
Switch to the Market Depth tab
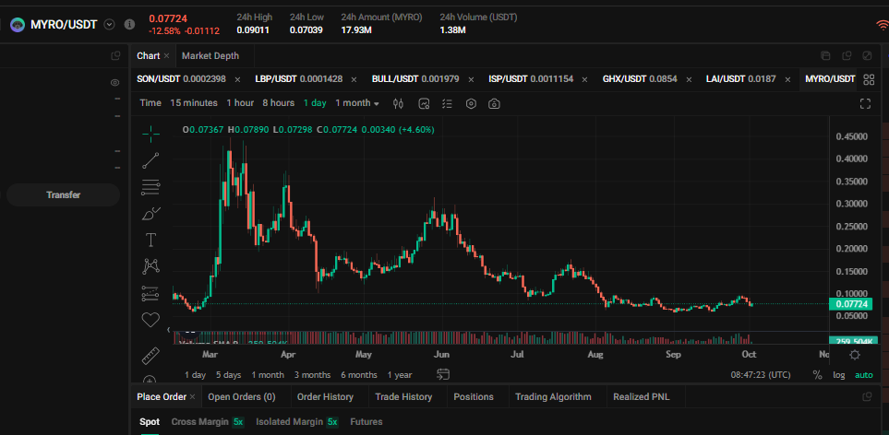coord(210,55)
